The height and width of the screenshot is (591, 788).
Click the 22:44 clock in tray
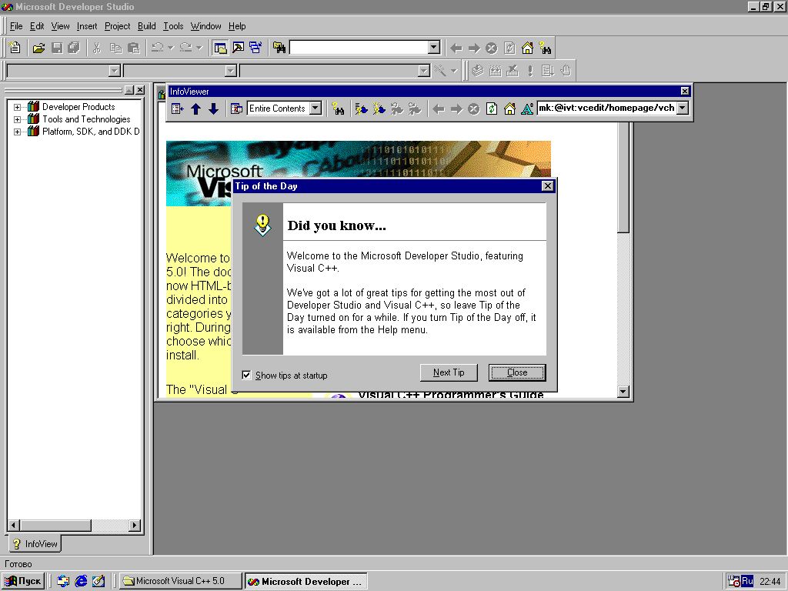770,582
